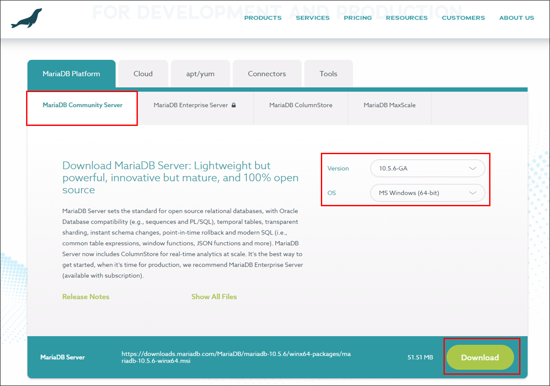Viewport: 550px width, 386px height.
Task: Click the MariaDB sea lion logo
Action: (x=27, y=18)
